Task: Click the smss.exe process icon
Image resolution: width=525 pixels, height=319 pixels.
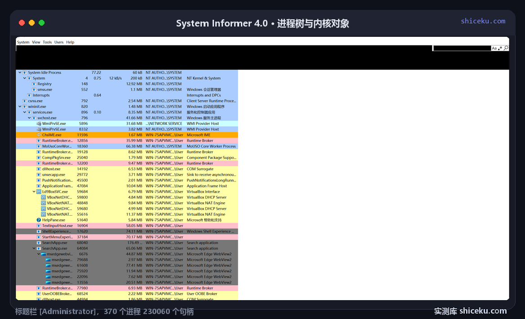Action: 34,90
